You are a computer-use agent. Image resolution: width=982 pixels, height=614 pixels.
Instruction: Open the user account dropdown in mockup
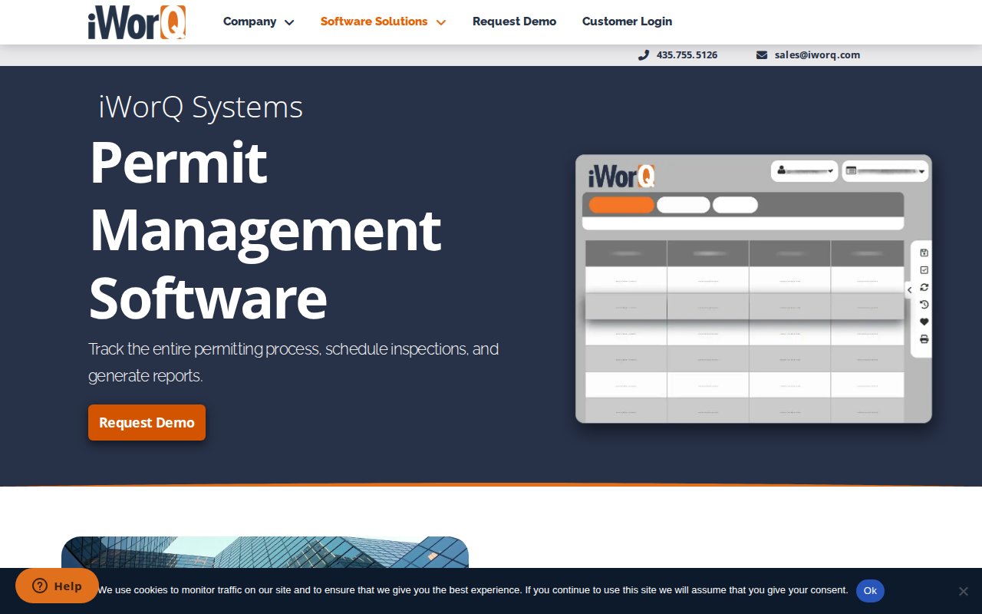804,170
